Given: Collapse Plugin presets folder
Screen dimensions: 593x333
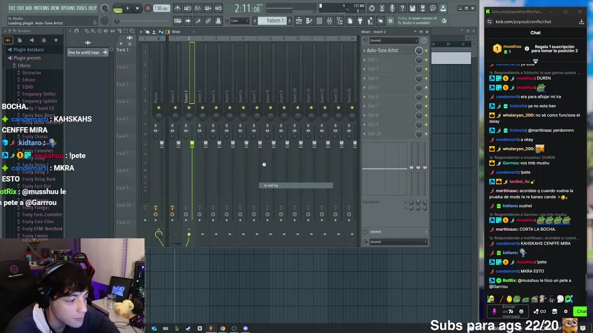Looking at the screenshot, I should (x=27, y=58).
